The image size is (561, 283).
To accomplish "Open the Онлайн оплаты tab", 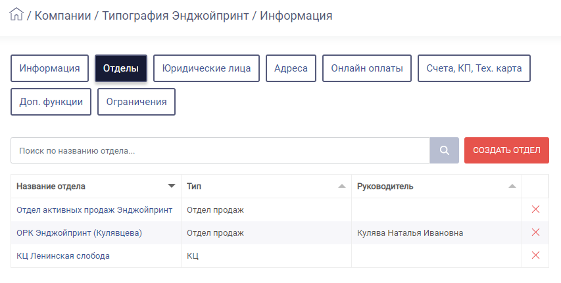I will 367,68.
